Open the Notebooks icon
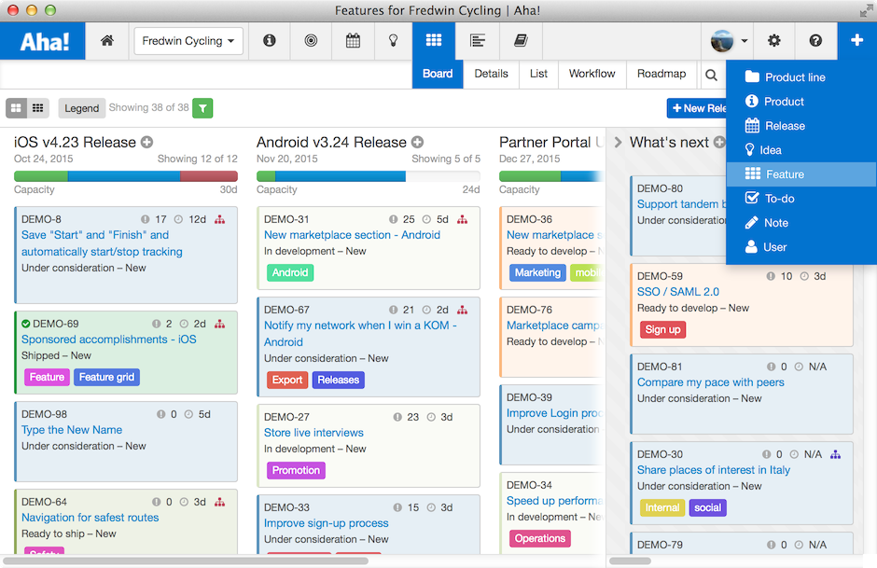This screenshot has width=877, height=568. [521, 40]
